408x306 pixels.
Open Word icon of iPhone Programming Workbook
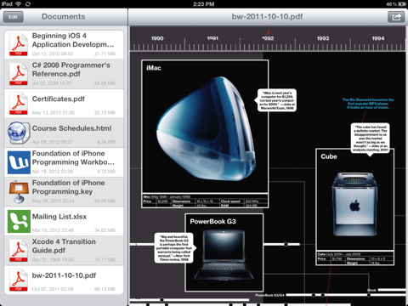click(x=19, y=162)
